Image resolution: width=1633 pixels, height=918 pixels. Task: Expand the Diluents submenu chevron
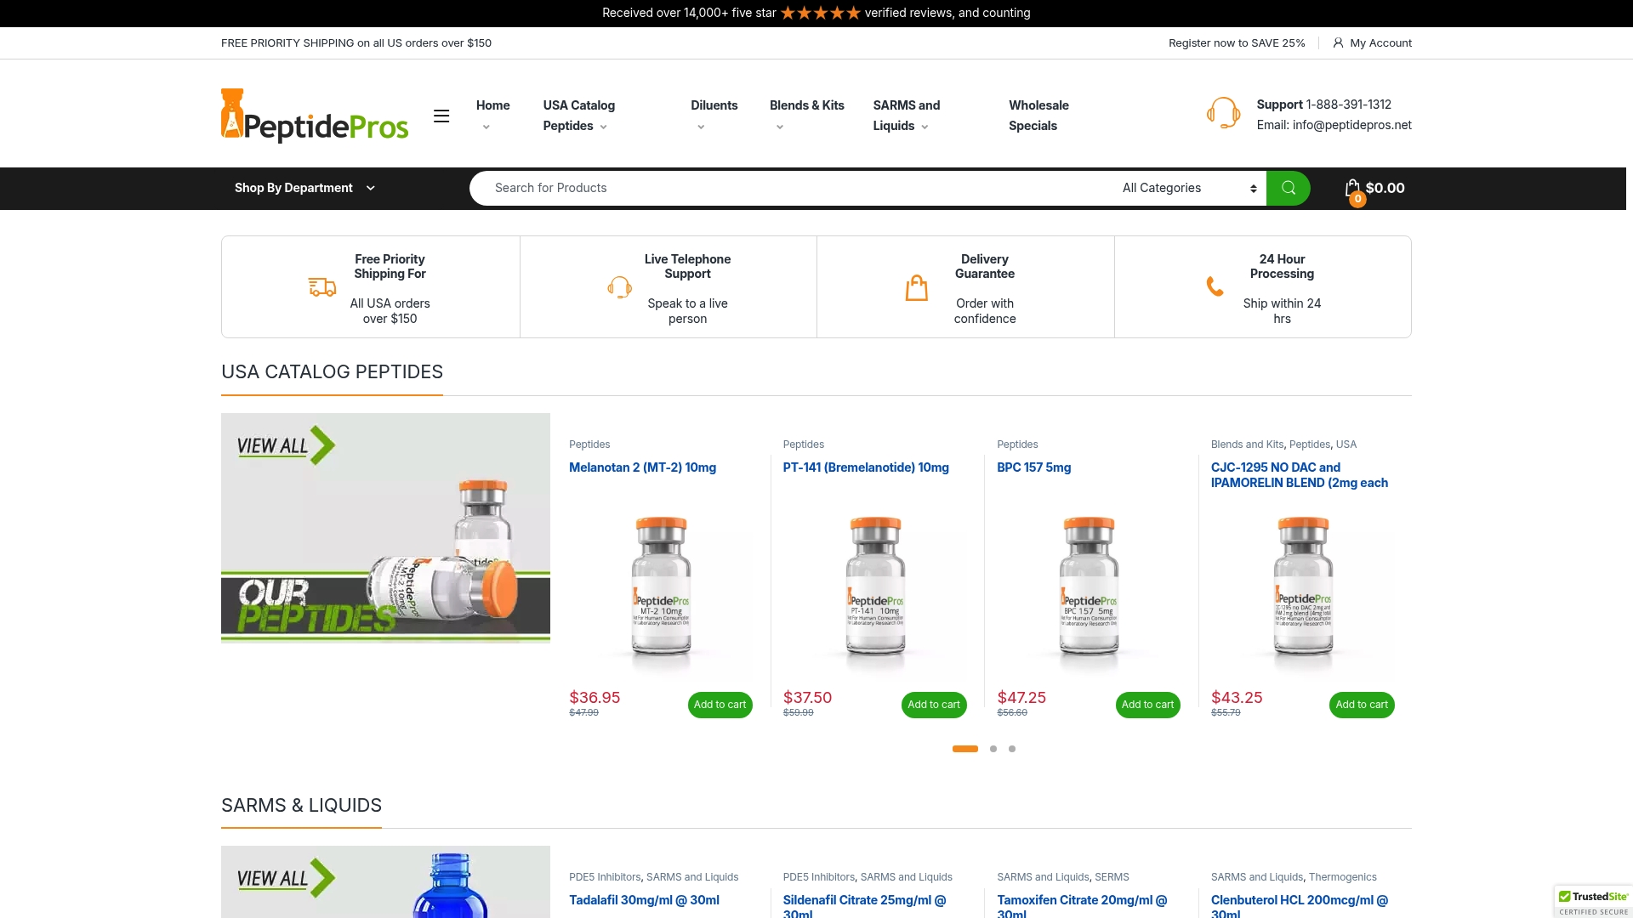click(701, 126)
